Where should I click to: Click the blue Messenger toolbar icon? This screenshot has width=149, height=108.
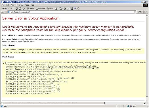(x=75, y=8)
